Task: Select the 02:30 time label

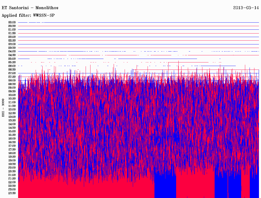Action: pyautogui.click(x=12, y=41)
